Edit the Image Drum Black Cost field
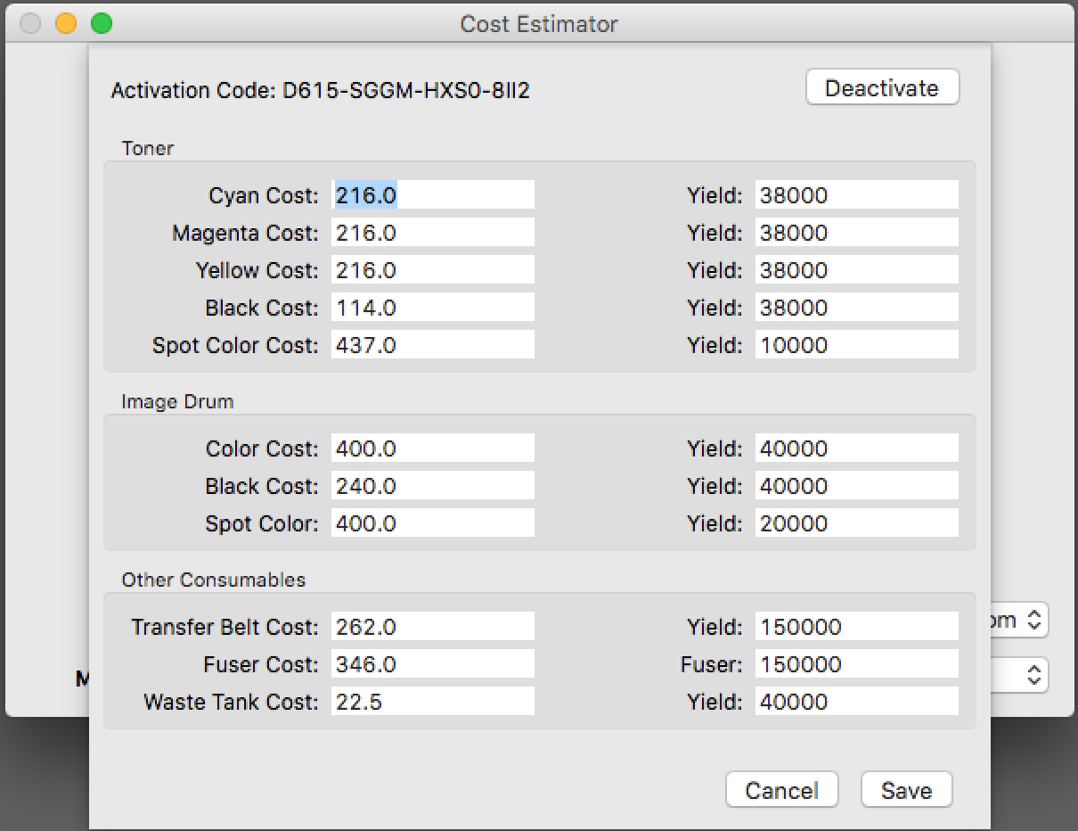The image size is (1078, 831). click(433, 486)
